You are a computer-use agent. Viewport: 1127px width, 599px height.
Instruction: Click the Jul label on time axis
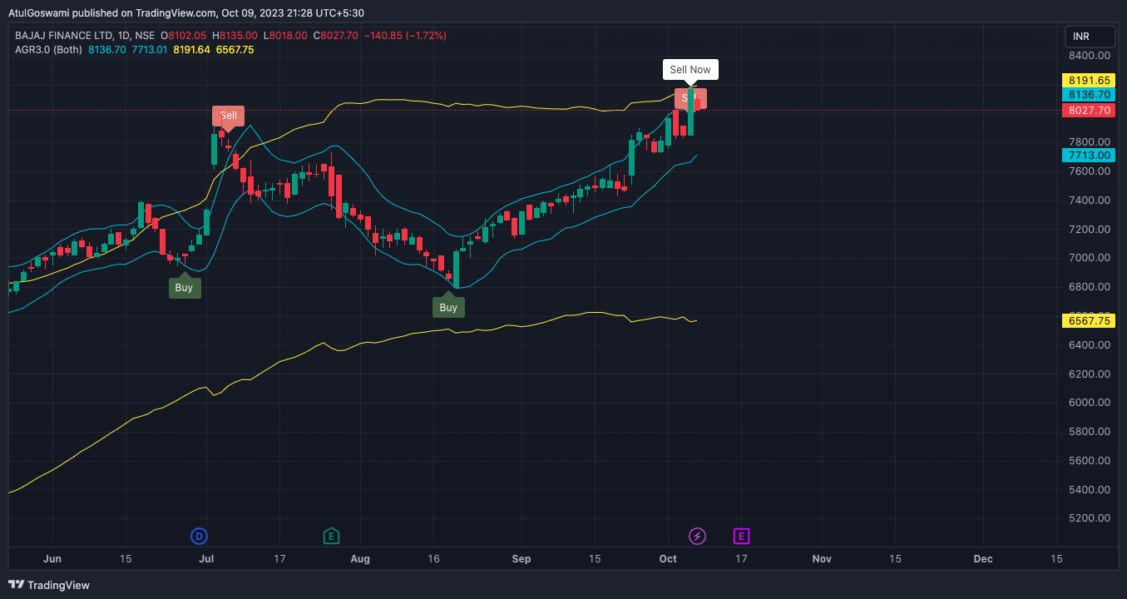tap(208, 558)
